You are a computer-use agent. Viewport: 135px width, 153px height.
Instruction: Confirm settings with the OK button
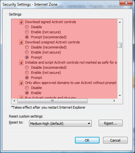click(87, 140)
